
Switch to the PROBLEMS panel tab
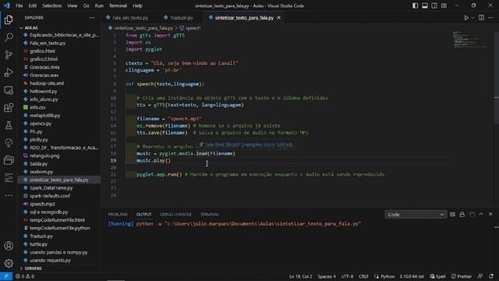pos(118,215)
